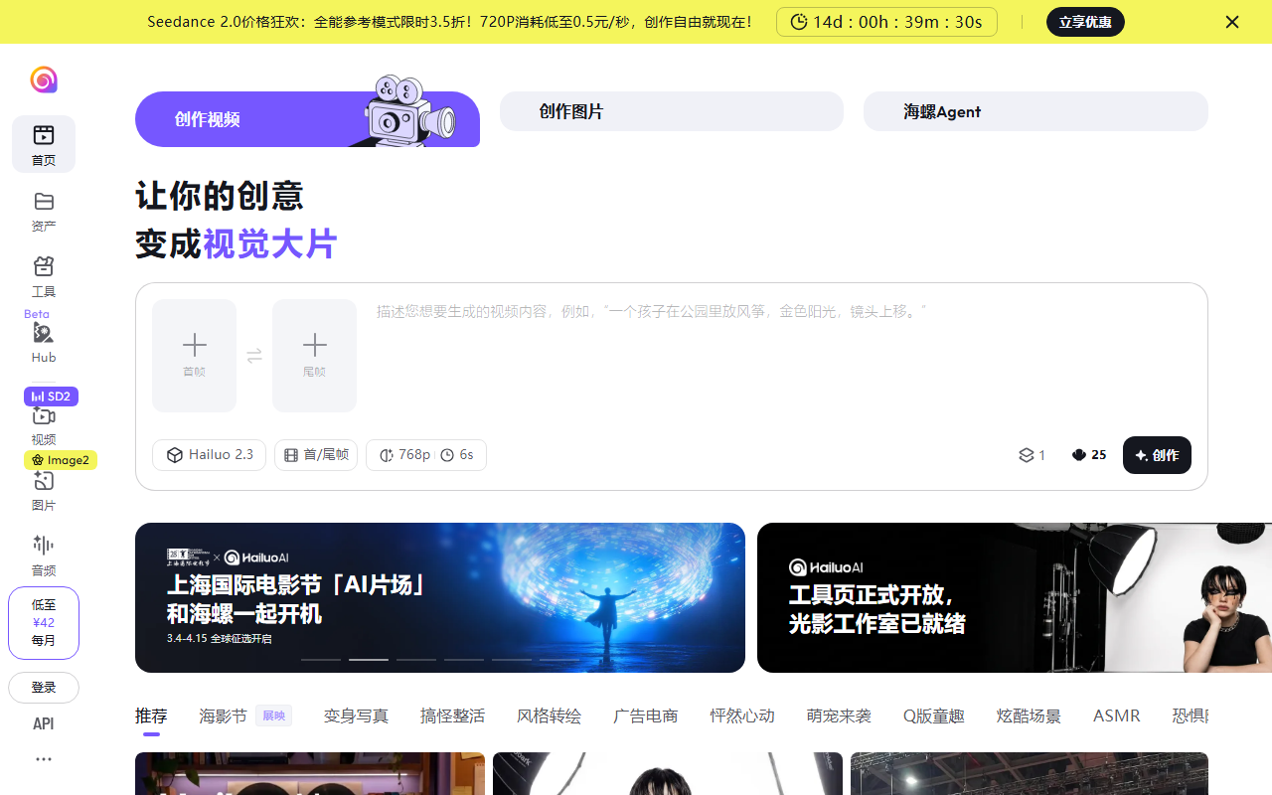Viewport: 1272px width, 795px height.
Task: Select the second carousel indicator dash
Action: [369, 660]
